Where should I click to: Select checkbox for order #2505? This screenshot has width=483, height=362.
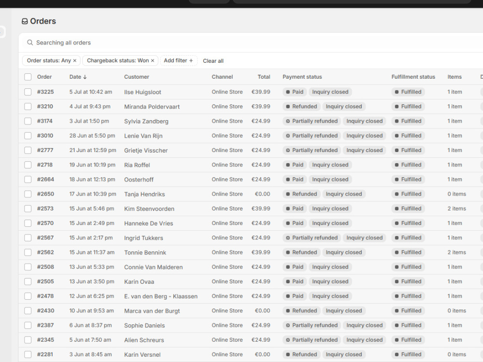click(28, 281)
